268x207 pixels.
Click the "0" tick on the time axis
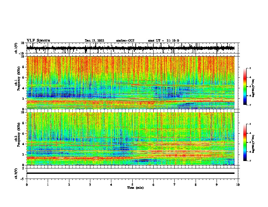[x=27, y=185]
